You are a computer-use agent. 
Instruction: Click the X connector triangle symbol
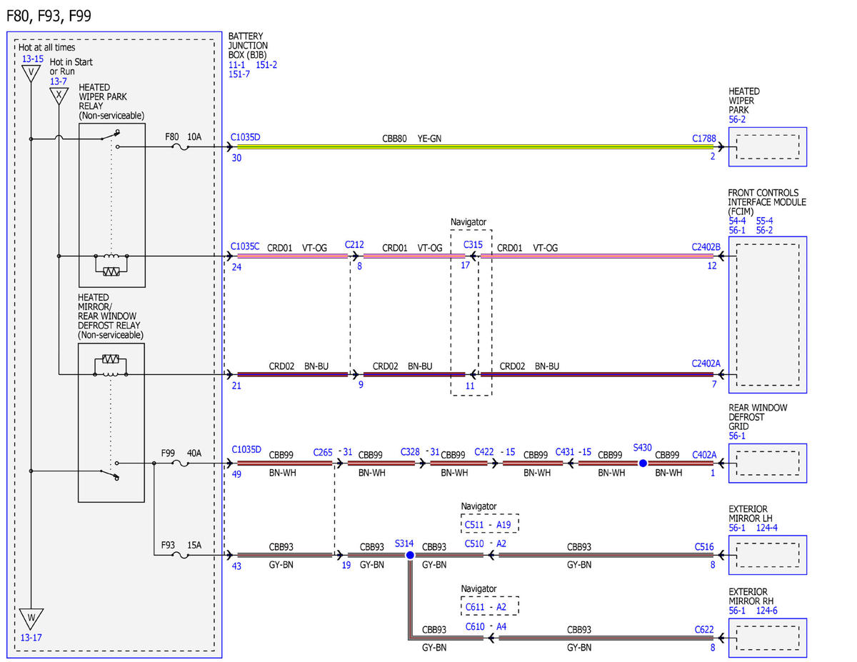(x=59, y=96)
